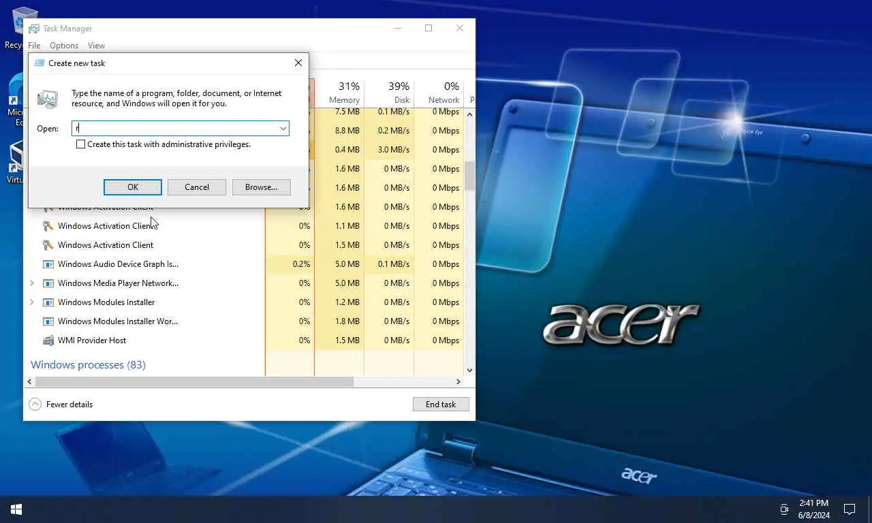
Task: Select the Windows Modules Installer Wor... row name
Action: point(118,321)
